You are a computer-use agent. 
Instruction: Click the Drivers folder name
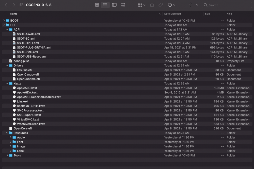tap(19, 65)
